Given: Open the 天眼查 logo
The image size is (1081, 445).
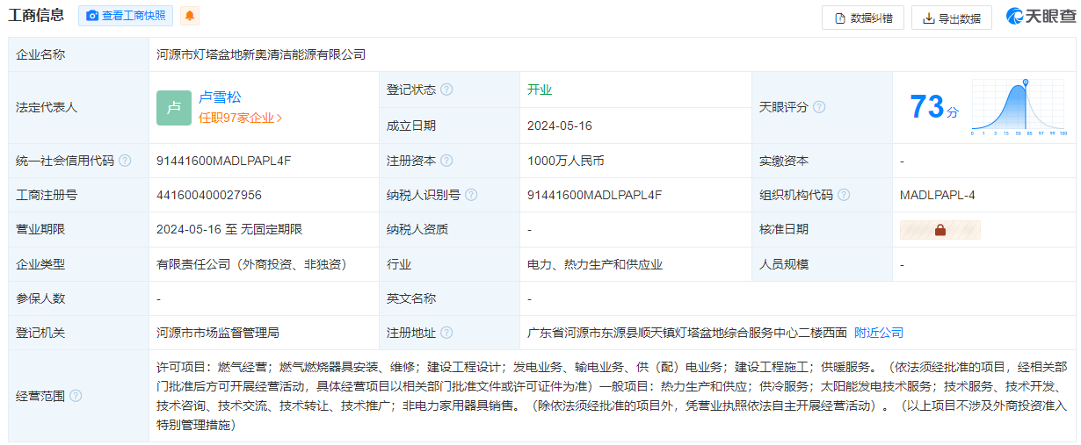Looking at the screenshot, I should (x=1041, y=17).
